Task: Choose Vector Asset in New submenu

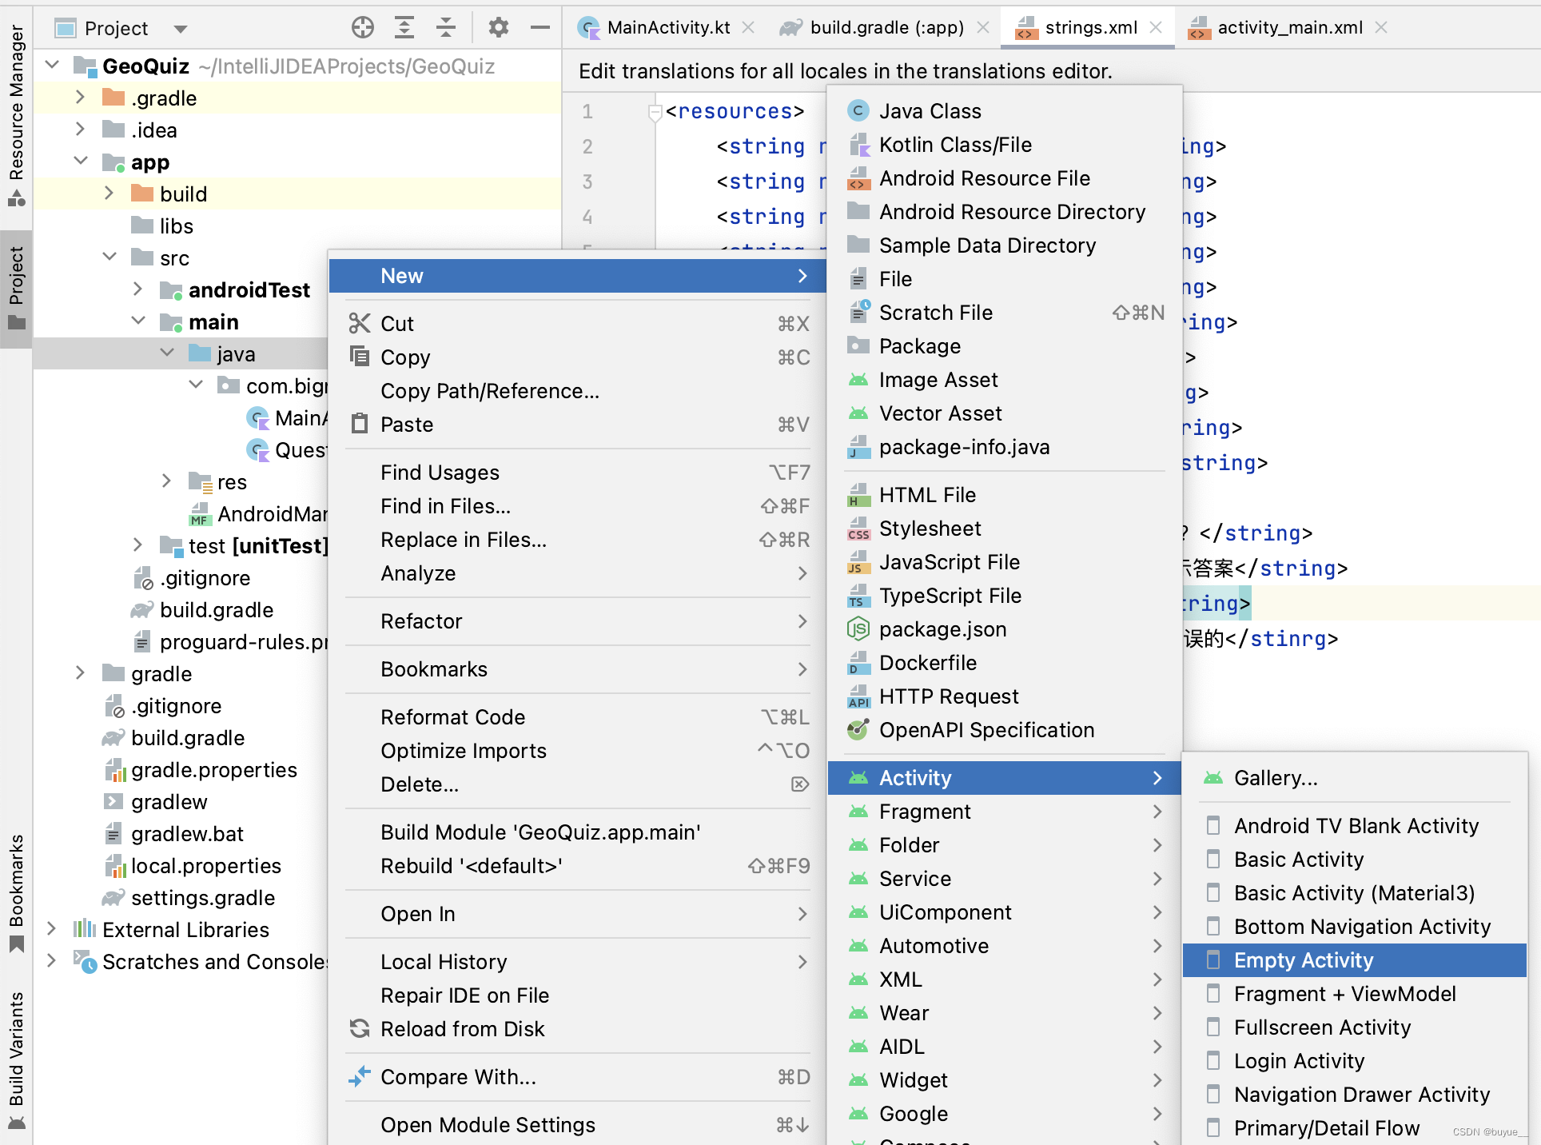Action: 1005,413
